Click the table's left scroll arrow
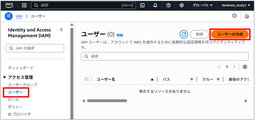 pos(84,101)
